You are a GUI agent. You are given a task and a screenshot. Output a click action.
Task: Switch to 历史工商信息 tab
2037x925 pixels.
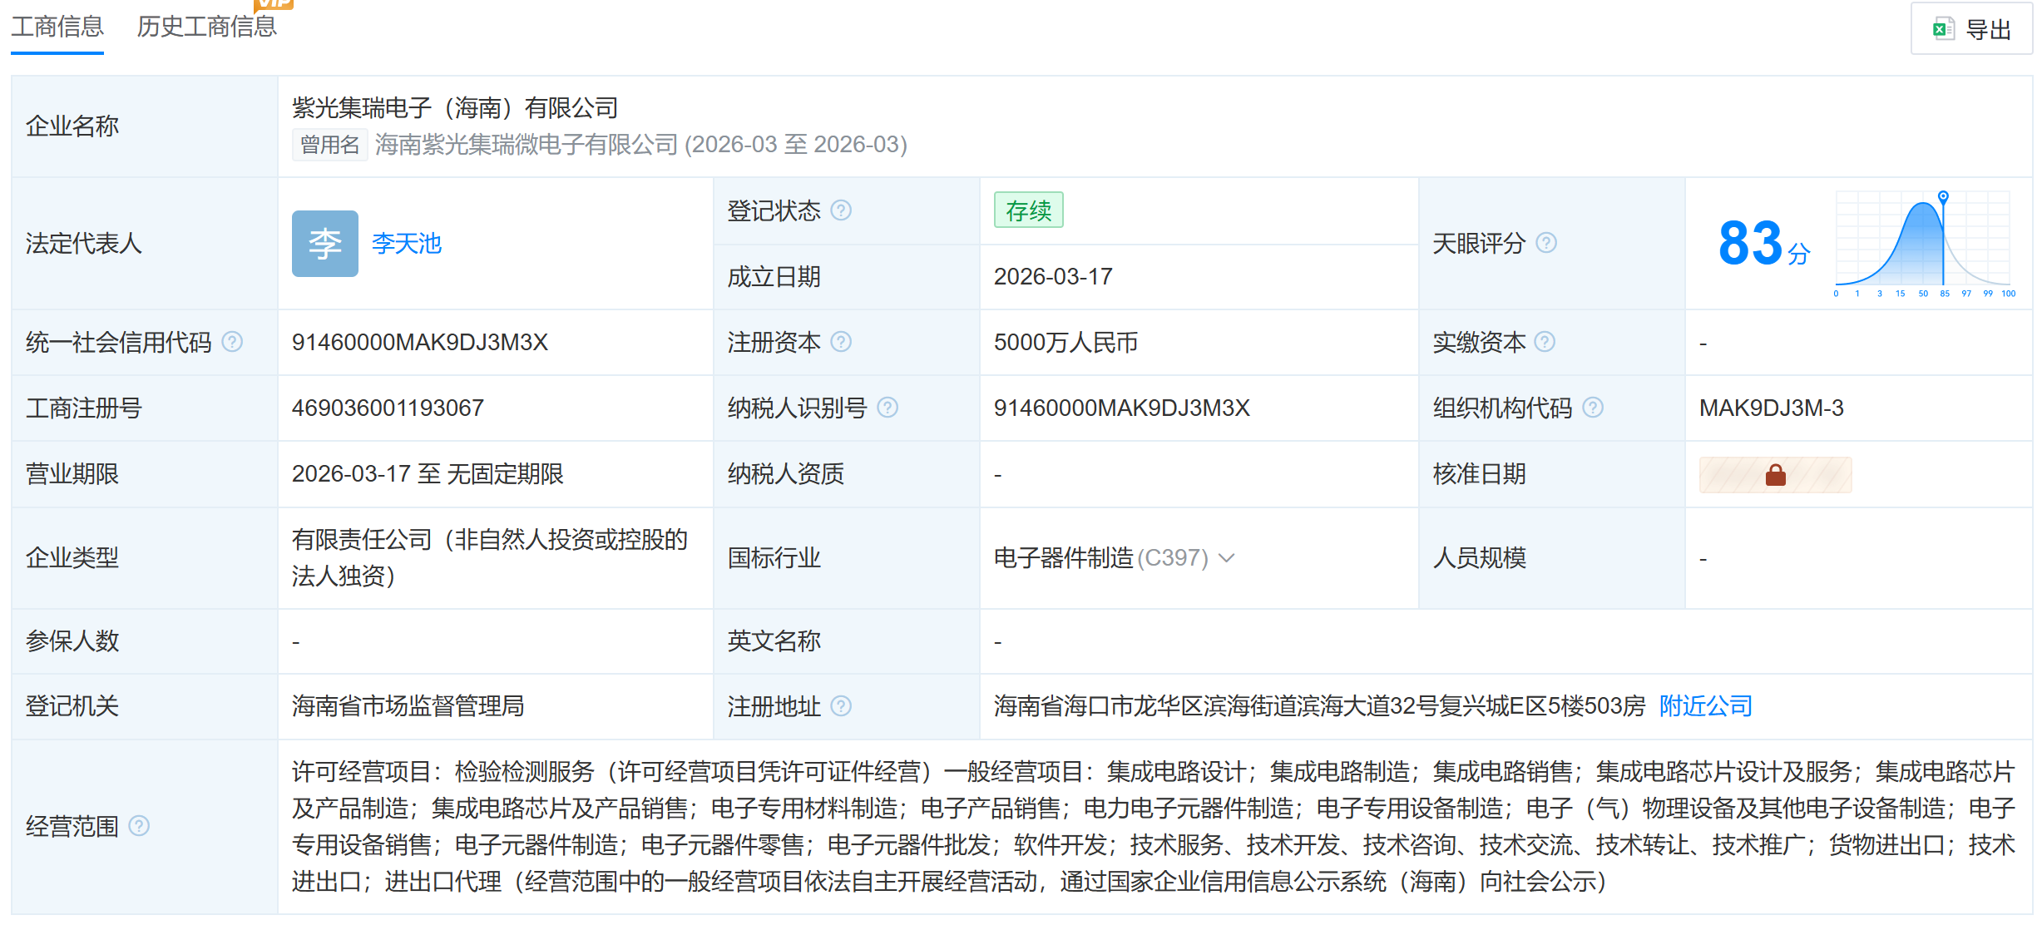[206, 27]
